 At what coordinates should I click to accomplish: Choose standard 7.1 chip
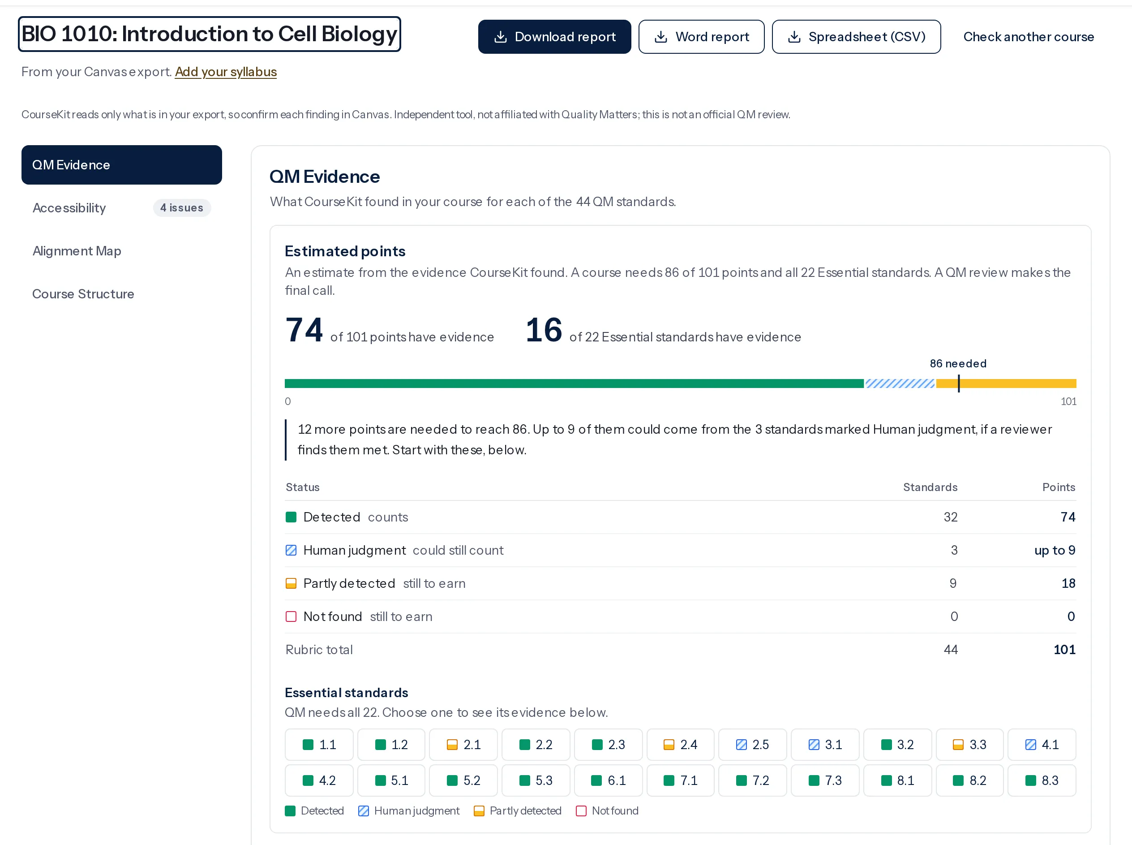680,780
